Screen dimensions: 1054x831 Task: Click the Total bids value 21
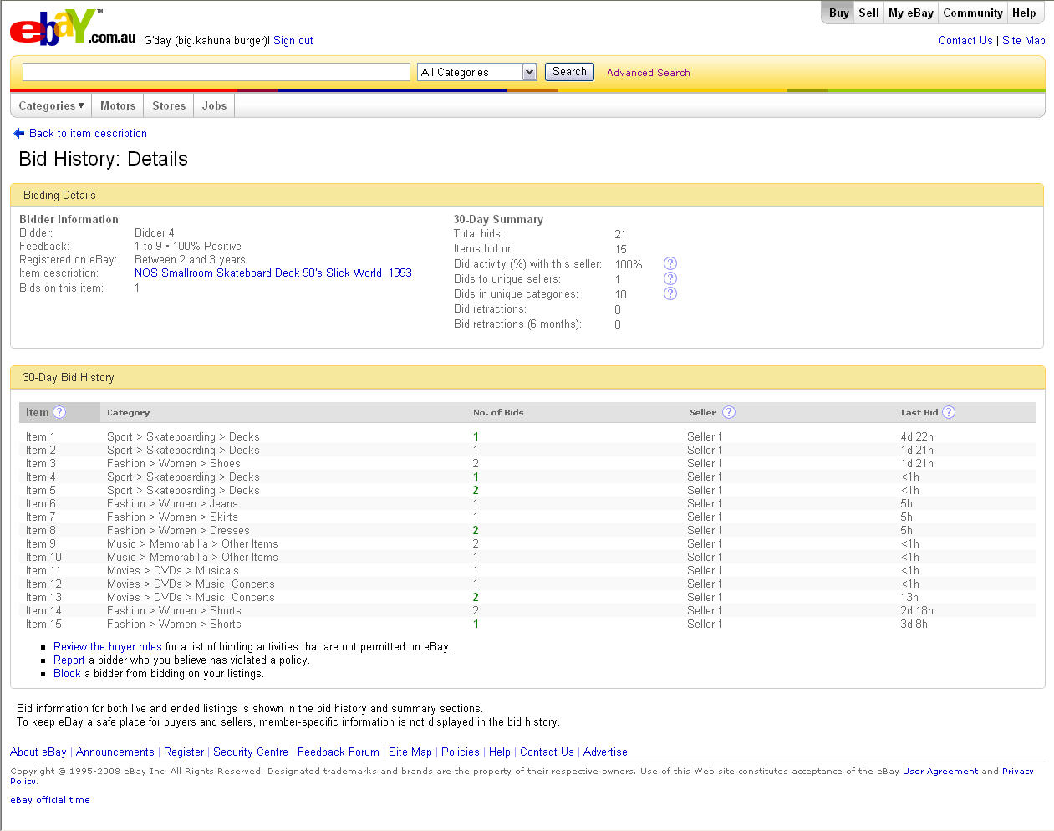click(x=620, y=235)
